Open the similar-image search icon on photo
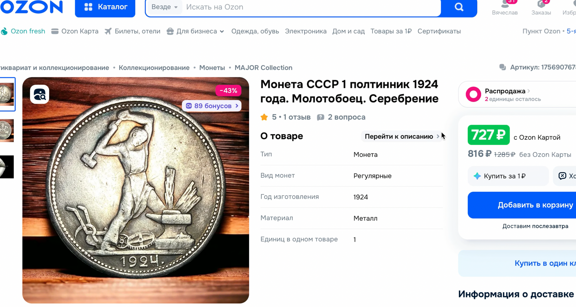Viewport: 576px width, 307px height. (40, 94)
